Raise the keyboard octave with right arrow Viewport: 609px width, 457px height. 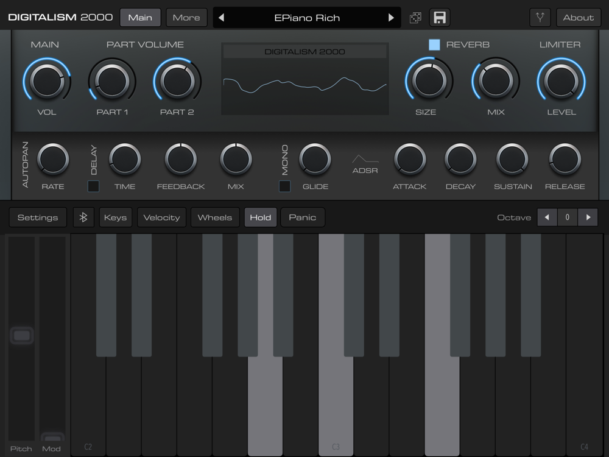tap(588, 218)
